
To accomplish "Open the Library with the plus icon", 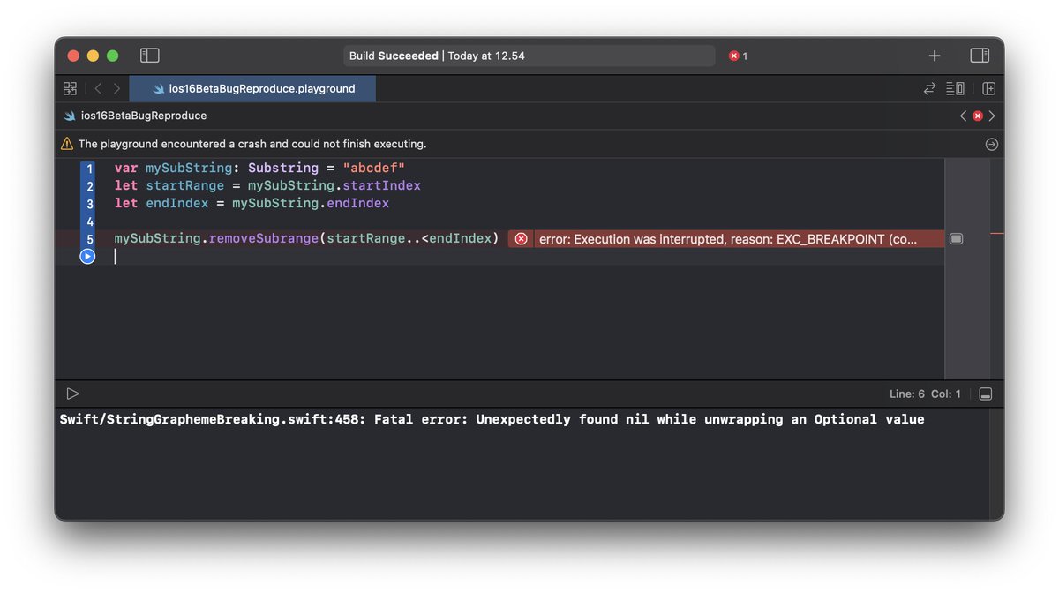I will click(934, 55).
